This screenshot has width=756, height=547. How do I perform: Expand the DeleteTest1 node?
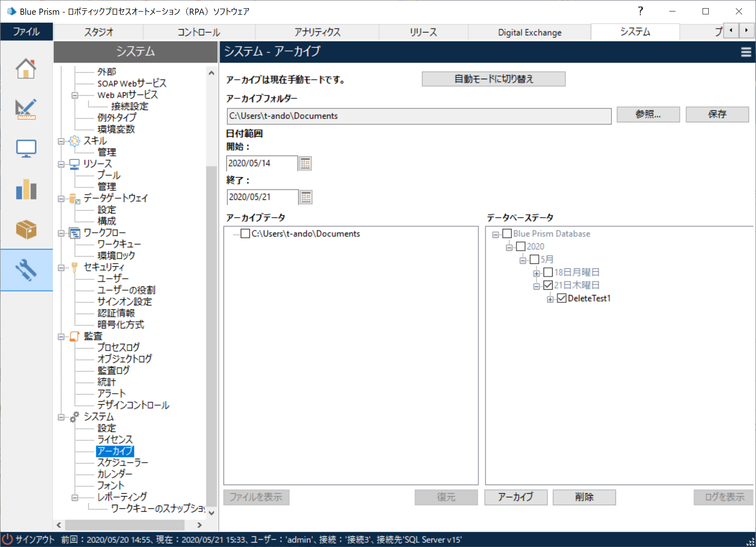click(550, 298)
